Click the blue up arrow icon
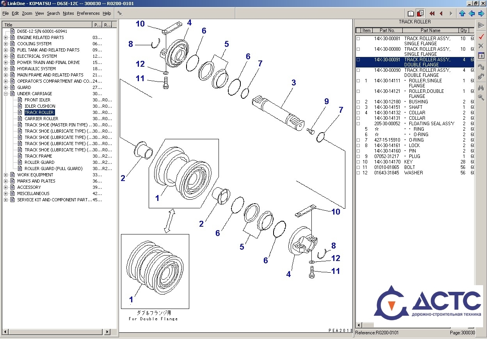The height and width of the screenshot is (339, 487). point(462,13)
